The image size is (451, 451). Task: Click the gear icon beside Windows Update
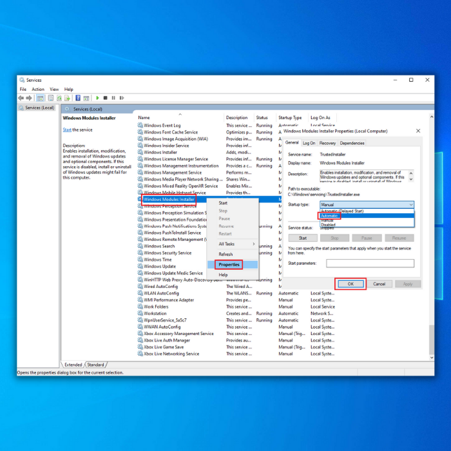click(140, 266)
